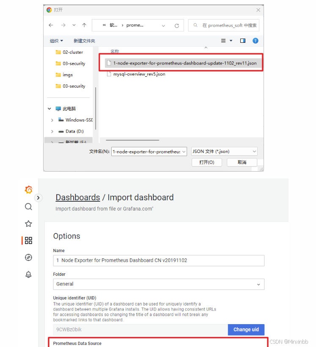Click the Change uid button

point(246,330)
